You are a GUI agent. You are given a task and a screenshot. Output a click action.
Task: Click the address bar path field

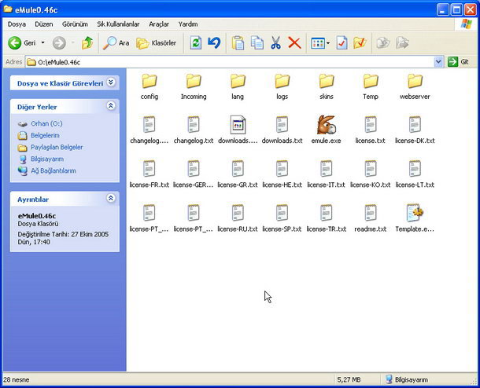pyautogui.click(x=230, y=62)
